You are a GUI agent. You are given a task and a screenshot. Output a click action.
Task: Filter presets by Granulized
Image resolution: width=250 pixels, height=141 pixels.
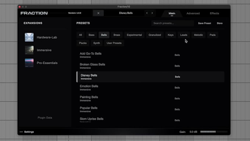point(155,35)
